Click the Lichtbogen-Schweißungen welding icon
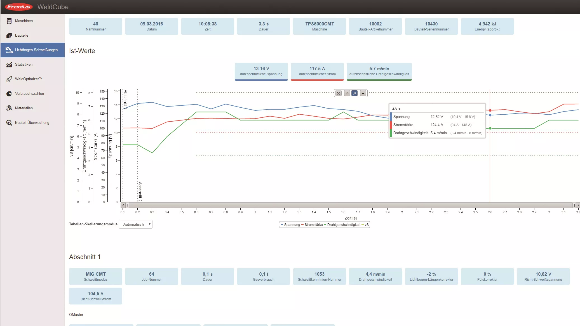The image size is (580, 326). (9, 50)
